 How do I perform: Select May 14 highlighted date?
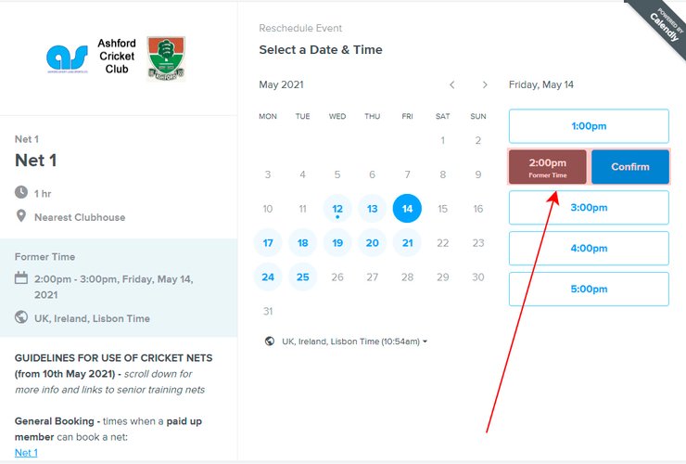coord(407,209)
